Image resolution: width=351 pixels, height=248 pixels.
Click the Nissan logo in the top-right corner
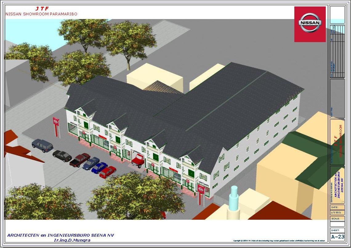(310, 24)
